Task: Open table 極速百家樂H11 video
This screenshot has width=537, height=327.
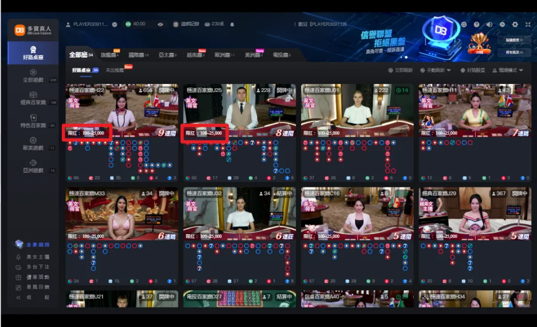Action: pos(475,110)
